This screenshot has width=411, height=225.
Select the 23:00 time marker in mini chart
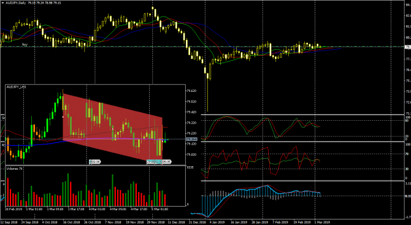(x=150, y=162)
